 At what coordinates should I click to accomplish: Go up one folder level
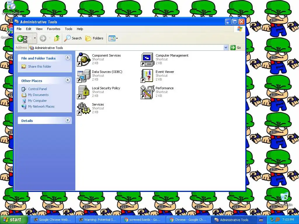point(57,38)
